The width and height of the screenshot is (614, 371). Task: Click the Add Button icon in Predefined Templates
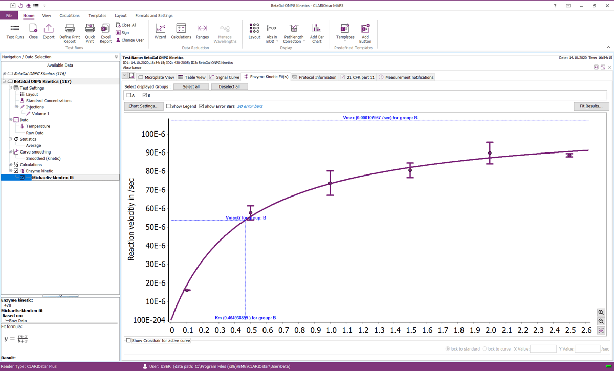(x=365, y=31)
